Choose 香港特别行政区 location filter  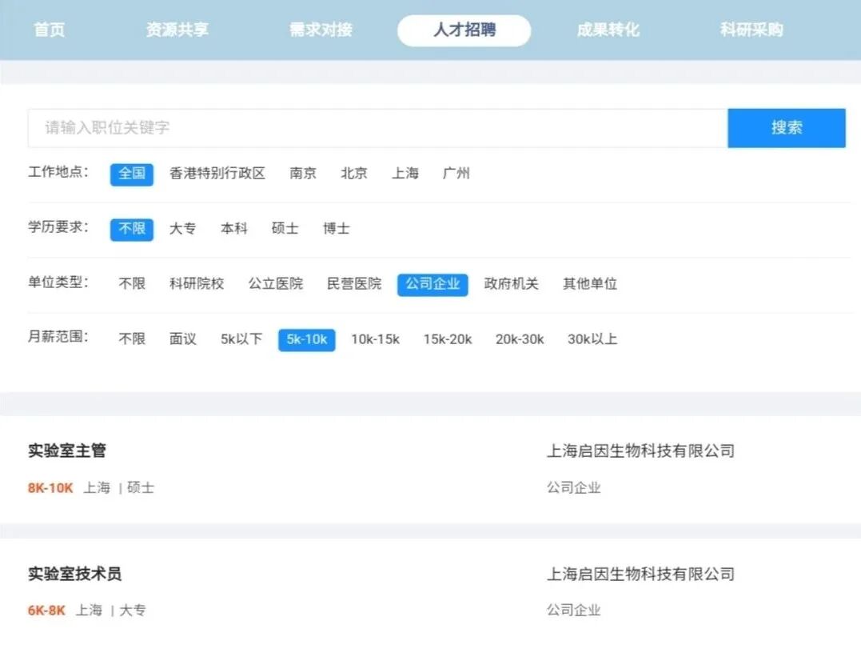point(217,173)
